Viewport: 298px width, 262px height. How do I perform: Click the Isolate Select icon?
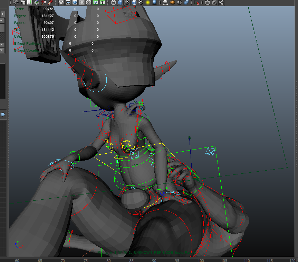[x=197, y=2]
